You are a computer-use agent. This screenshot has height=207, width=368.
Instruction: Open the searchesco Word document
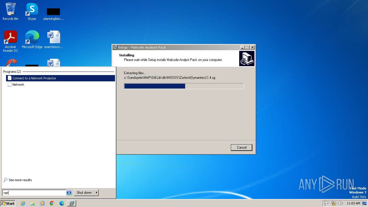[x=53, y=39]
